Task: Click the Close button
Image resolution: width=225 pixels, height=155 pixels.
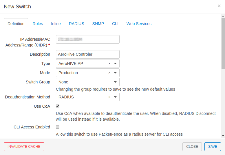Action: [x=192, y=147]
